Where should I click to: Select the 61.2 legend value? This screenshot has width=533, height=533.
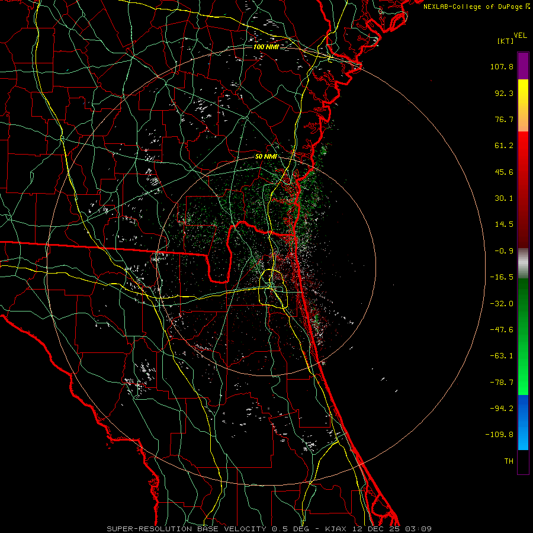pyautogui.click(x=504, y=146)
